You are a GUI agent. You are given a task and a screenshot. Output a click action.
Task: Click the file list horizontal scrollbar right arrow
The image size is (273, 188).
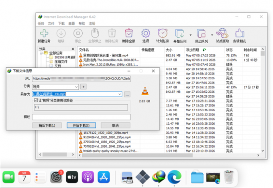(258, 155)
